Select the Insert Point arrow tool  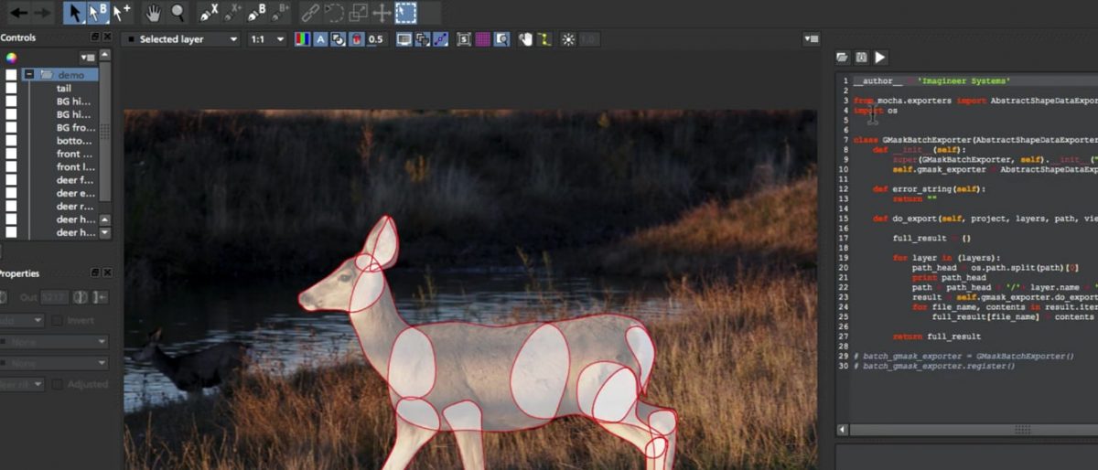(x=122, y=13)
